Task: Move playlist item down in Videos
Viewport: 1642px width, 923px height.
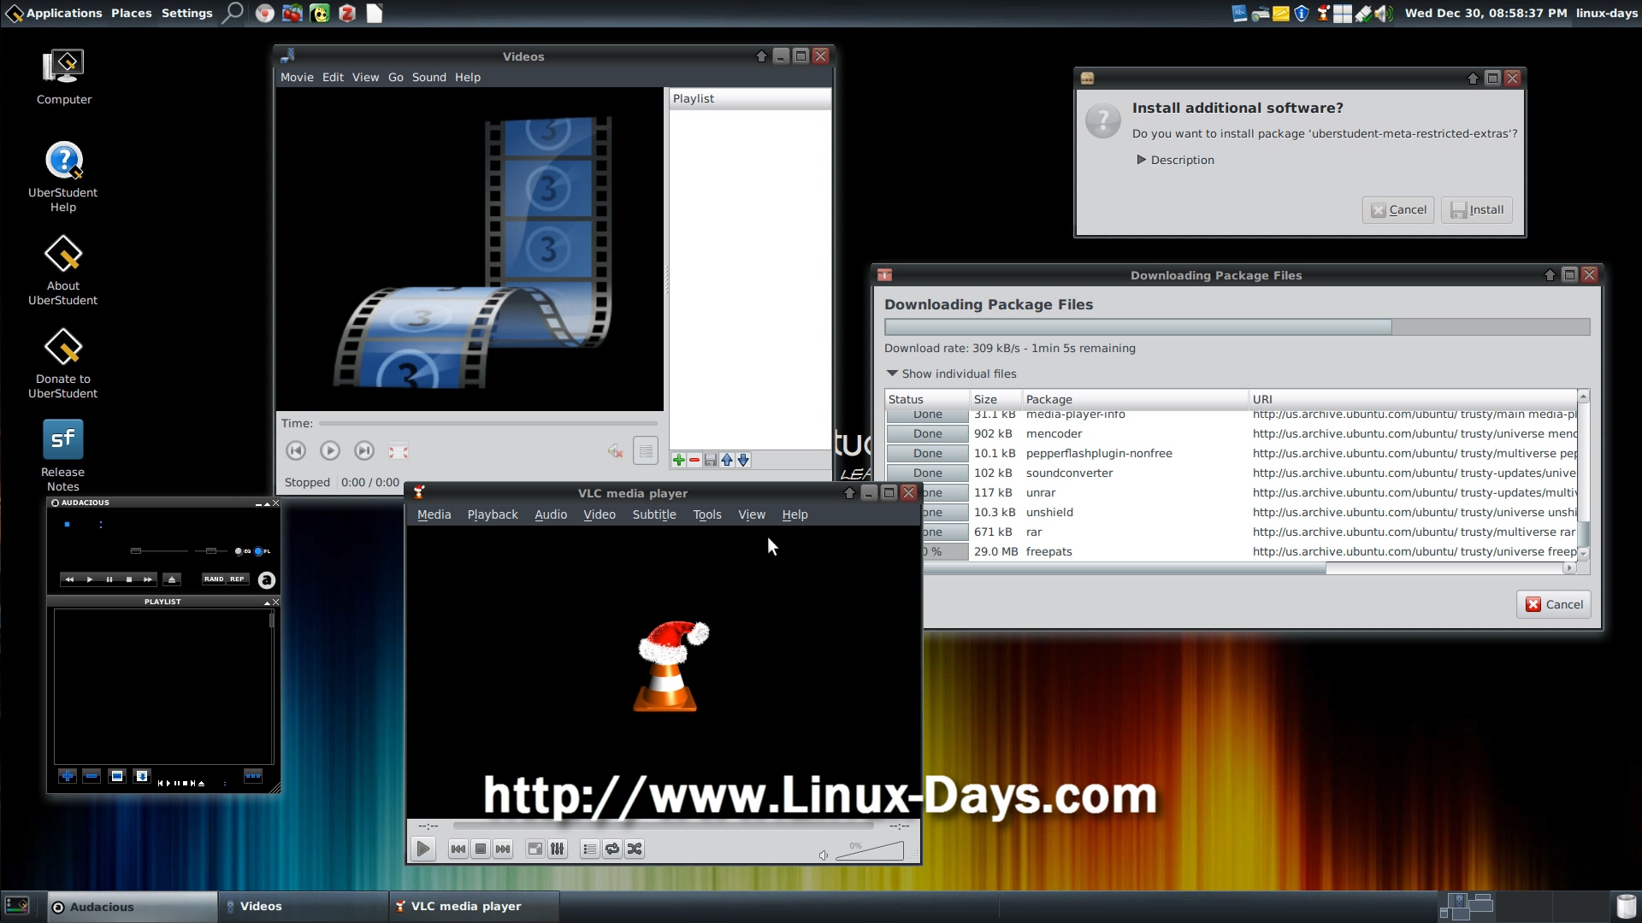Action: [743, 460]
